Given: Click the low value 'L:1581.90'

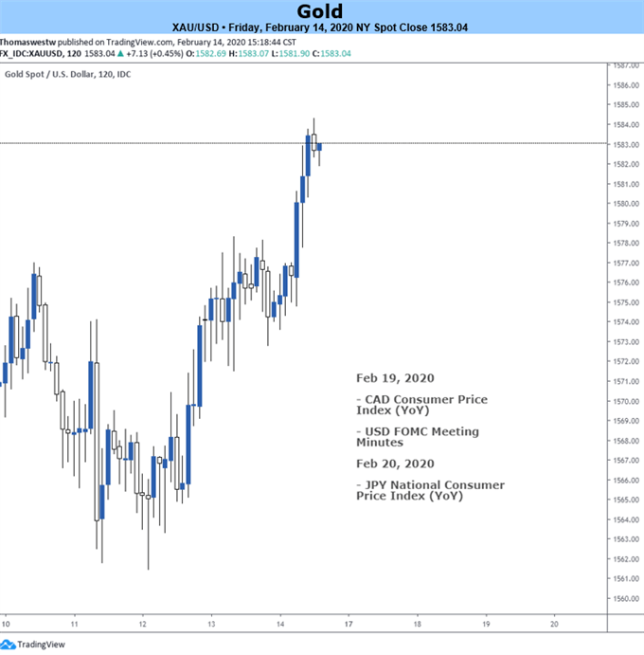Looking at the screenshot, I should pos(291,53).
